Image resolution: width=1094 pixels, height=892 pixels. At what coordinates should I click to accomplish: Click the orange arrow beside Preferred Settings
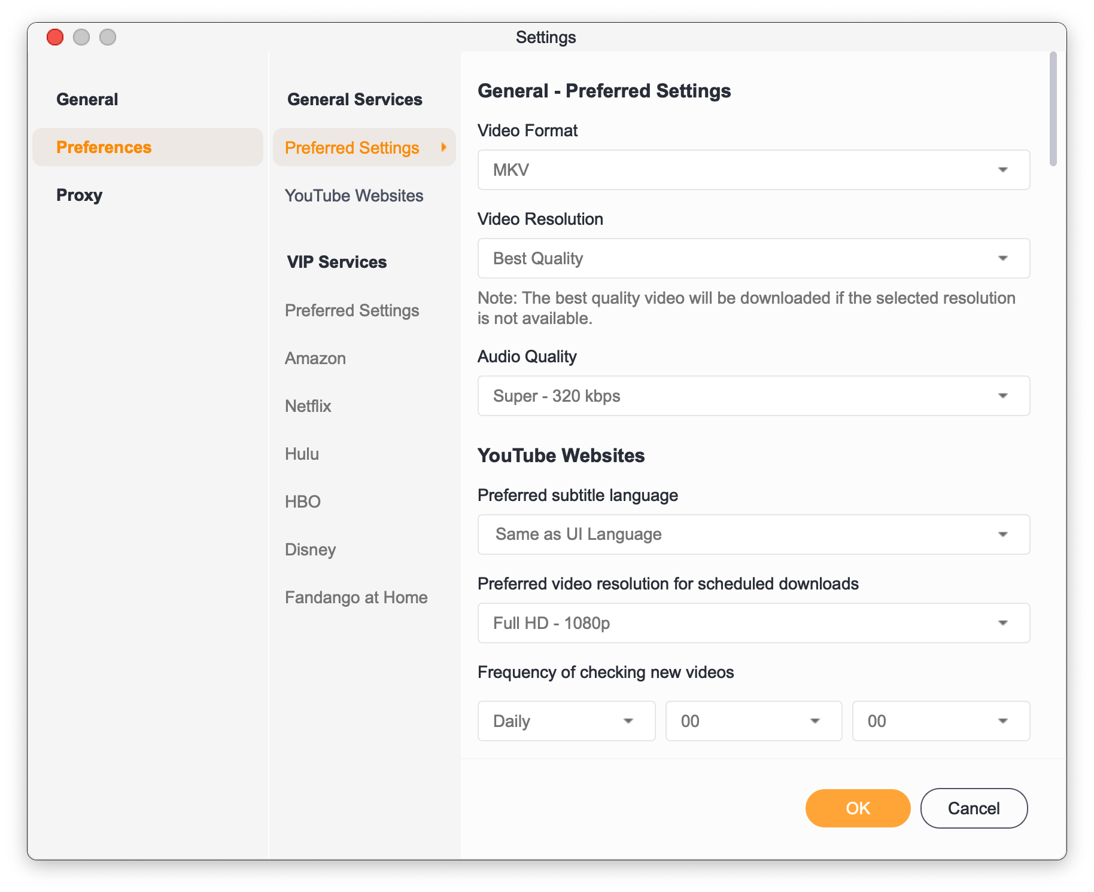click(x=443, y=147)
